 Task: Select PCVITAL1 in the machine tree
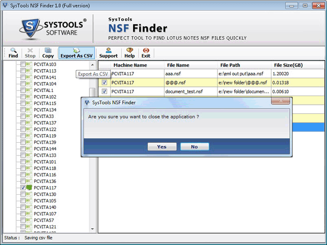pyautogui.click(x=44, y=90)
